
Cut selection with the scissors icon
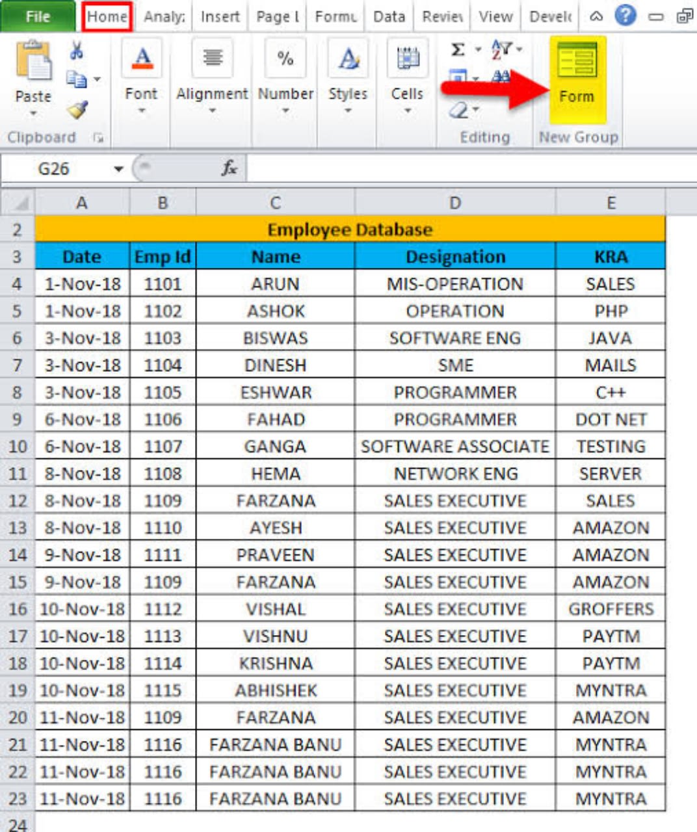77,50
